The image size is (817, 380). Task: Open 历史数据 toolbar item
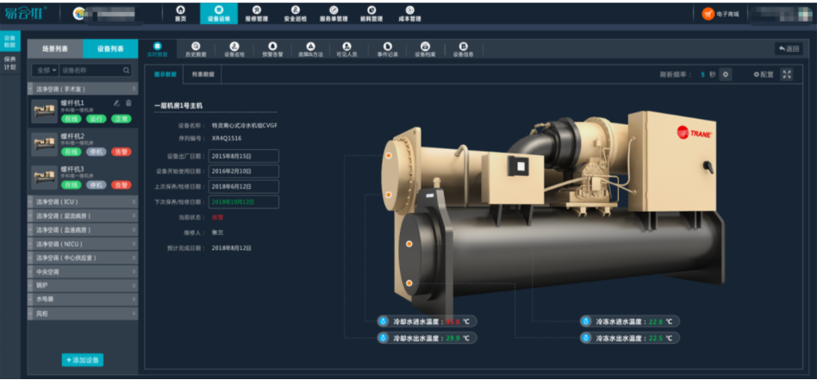[x=196, y=49]
